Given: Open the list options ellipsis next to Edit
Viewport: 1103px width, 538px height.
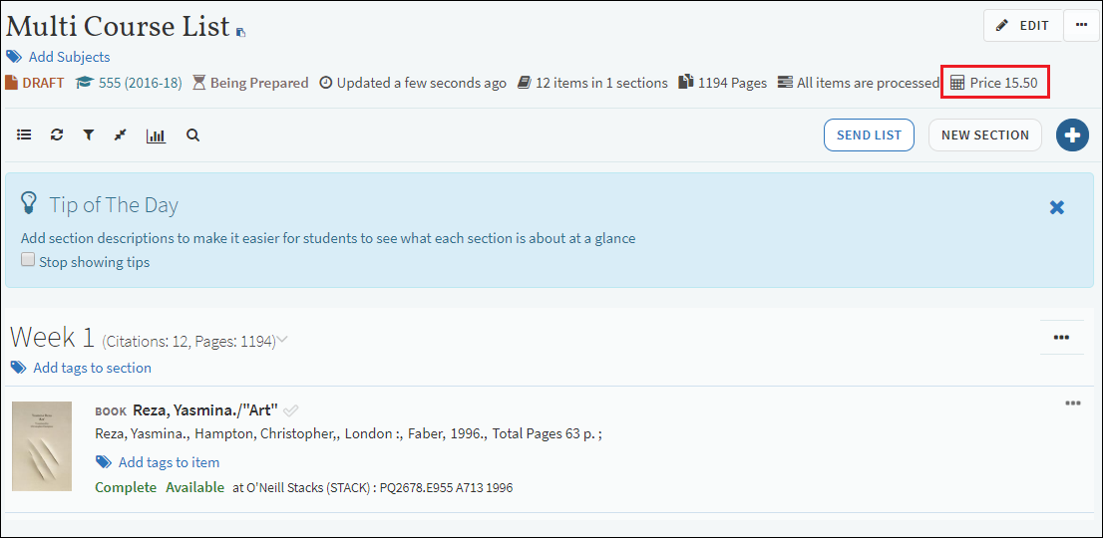Looking at the screenshot, I should 1081,26.
